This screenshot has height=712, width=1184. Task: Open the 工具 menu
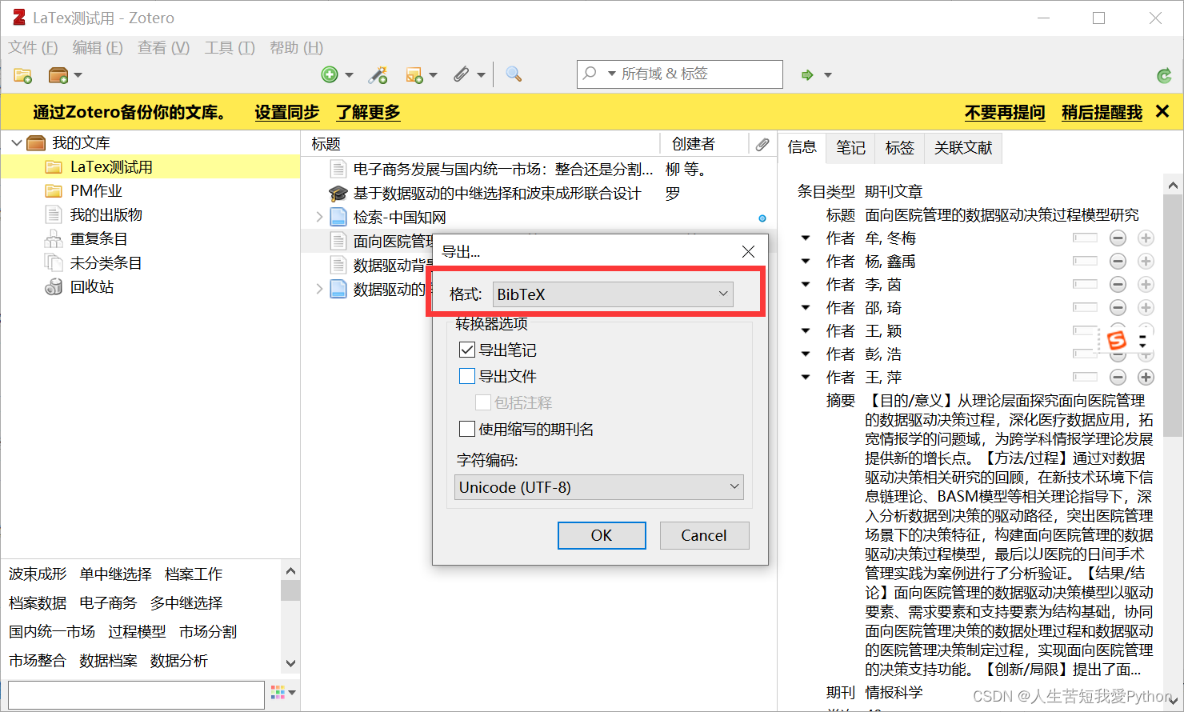tap(228, 48)
